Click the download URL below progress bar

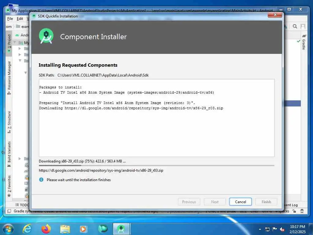click(x=101, y=170)
